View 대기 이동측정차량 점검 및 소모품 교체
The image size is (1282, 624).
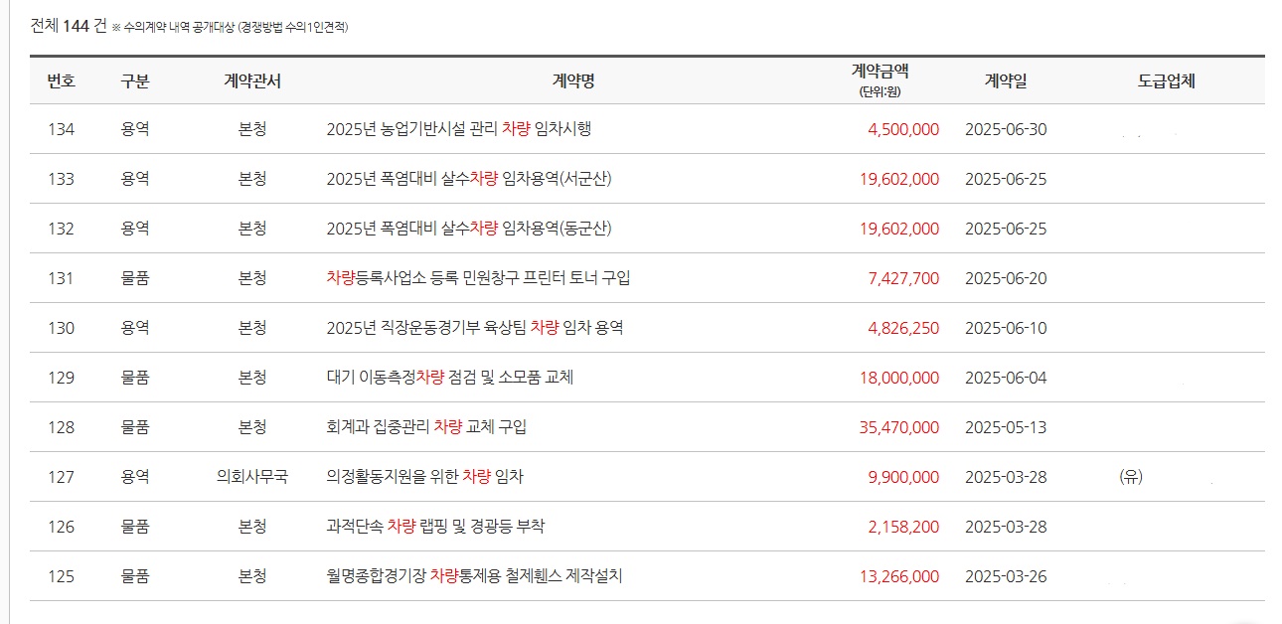coord(449,378)
